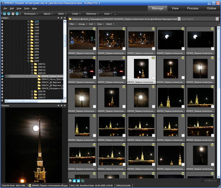Image resolution: width=221 pixels, height=188 pixels.
Task: Toggle Easy-Select indicator beside 2000 folder
Action: coord(2,34)
